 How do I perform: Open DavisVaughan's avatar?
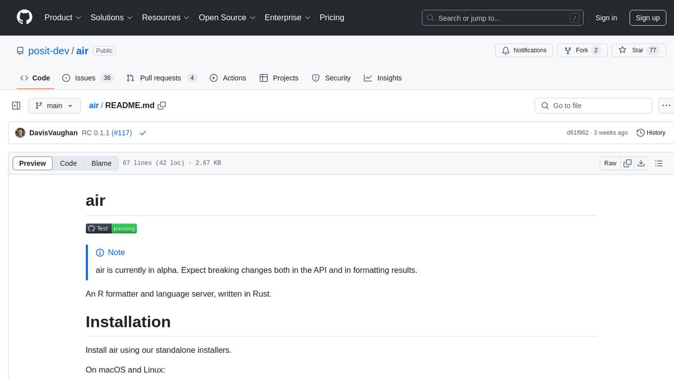click(20, 133)
